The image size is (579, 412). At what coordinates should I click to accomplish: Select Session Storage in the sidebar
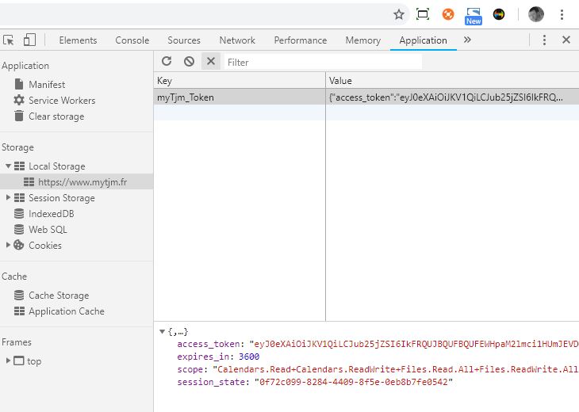coord(62,198)
